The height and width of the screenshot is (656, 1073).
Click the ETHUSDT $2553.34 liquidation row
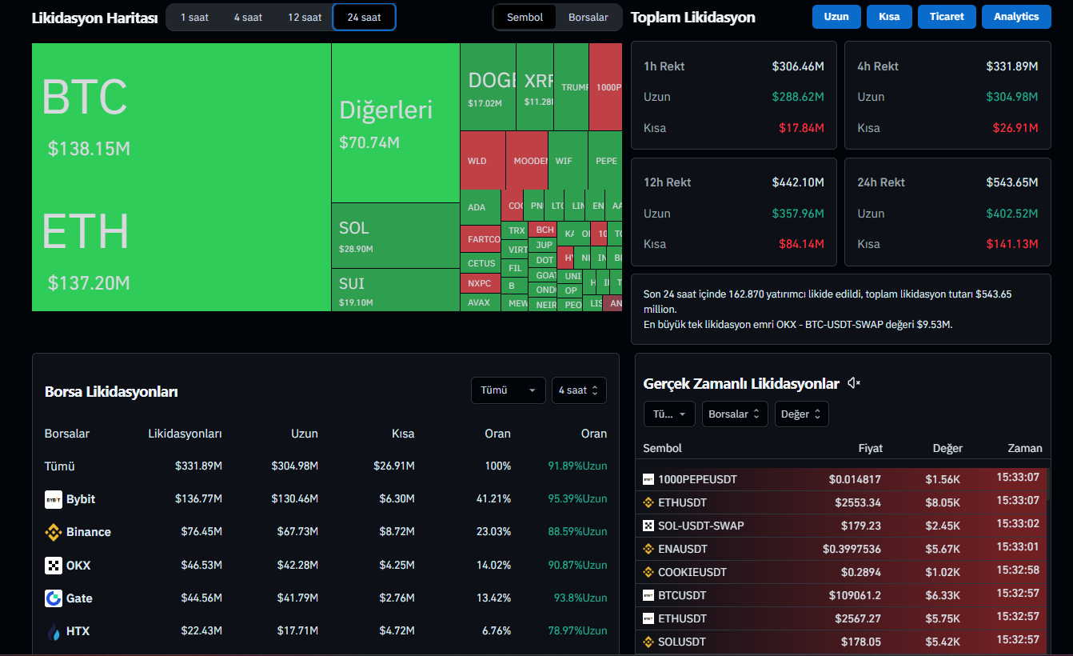pyautogui.click(x=843, y=502)
